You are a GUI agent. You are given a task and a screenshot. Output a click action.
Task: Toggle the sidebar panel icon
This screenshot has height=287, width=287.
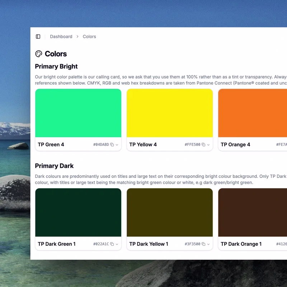pos(38,37)
